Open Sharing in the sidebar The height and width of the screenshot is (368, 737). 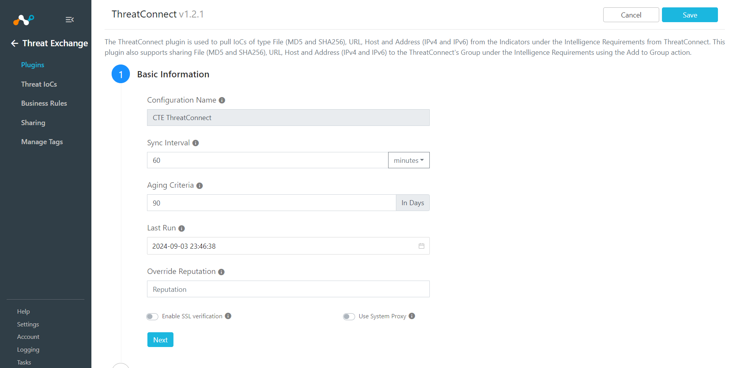pyautogui.click(x=33, y=123)
